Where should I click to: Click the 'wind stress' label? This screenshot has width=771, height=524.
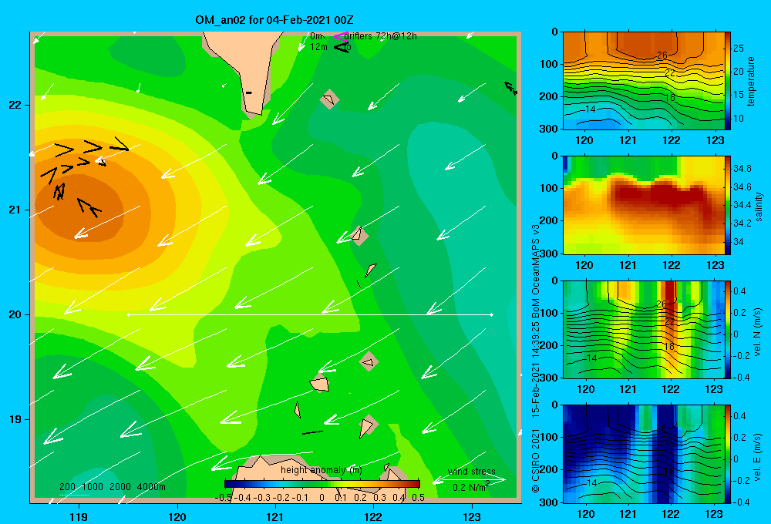[472, 471]
